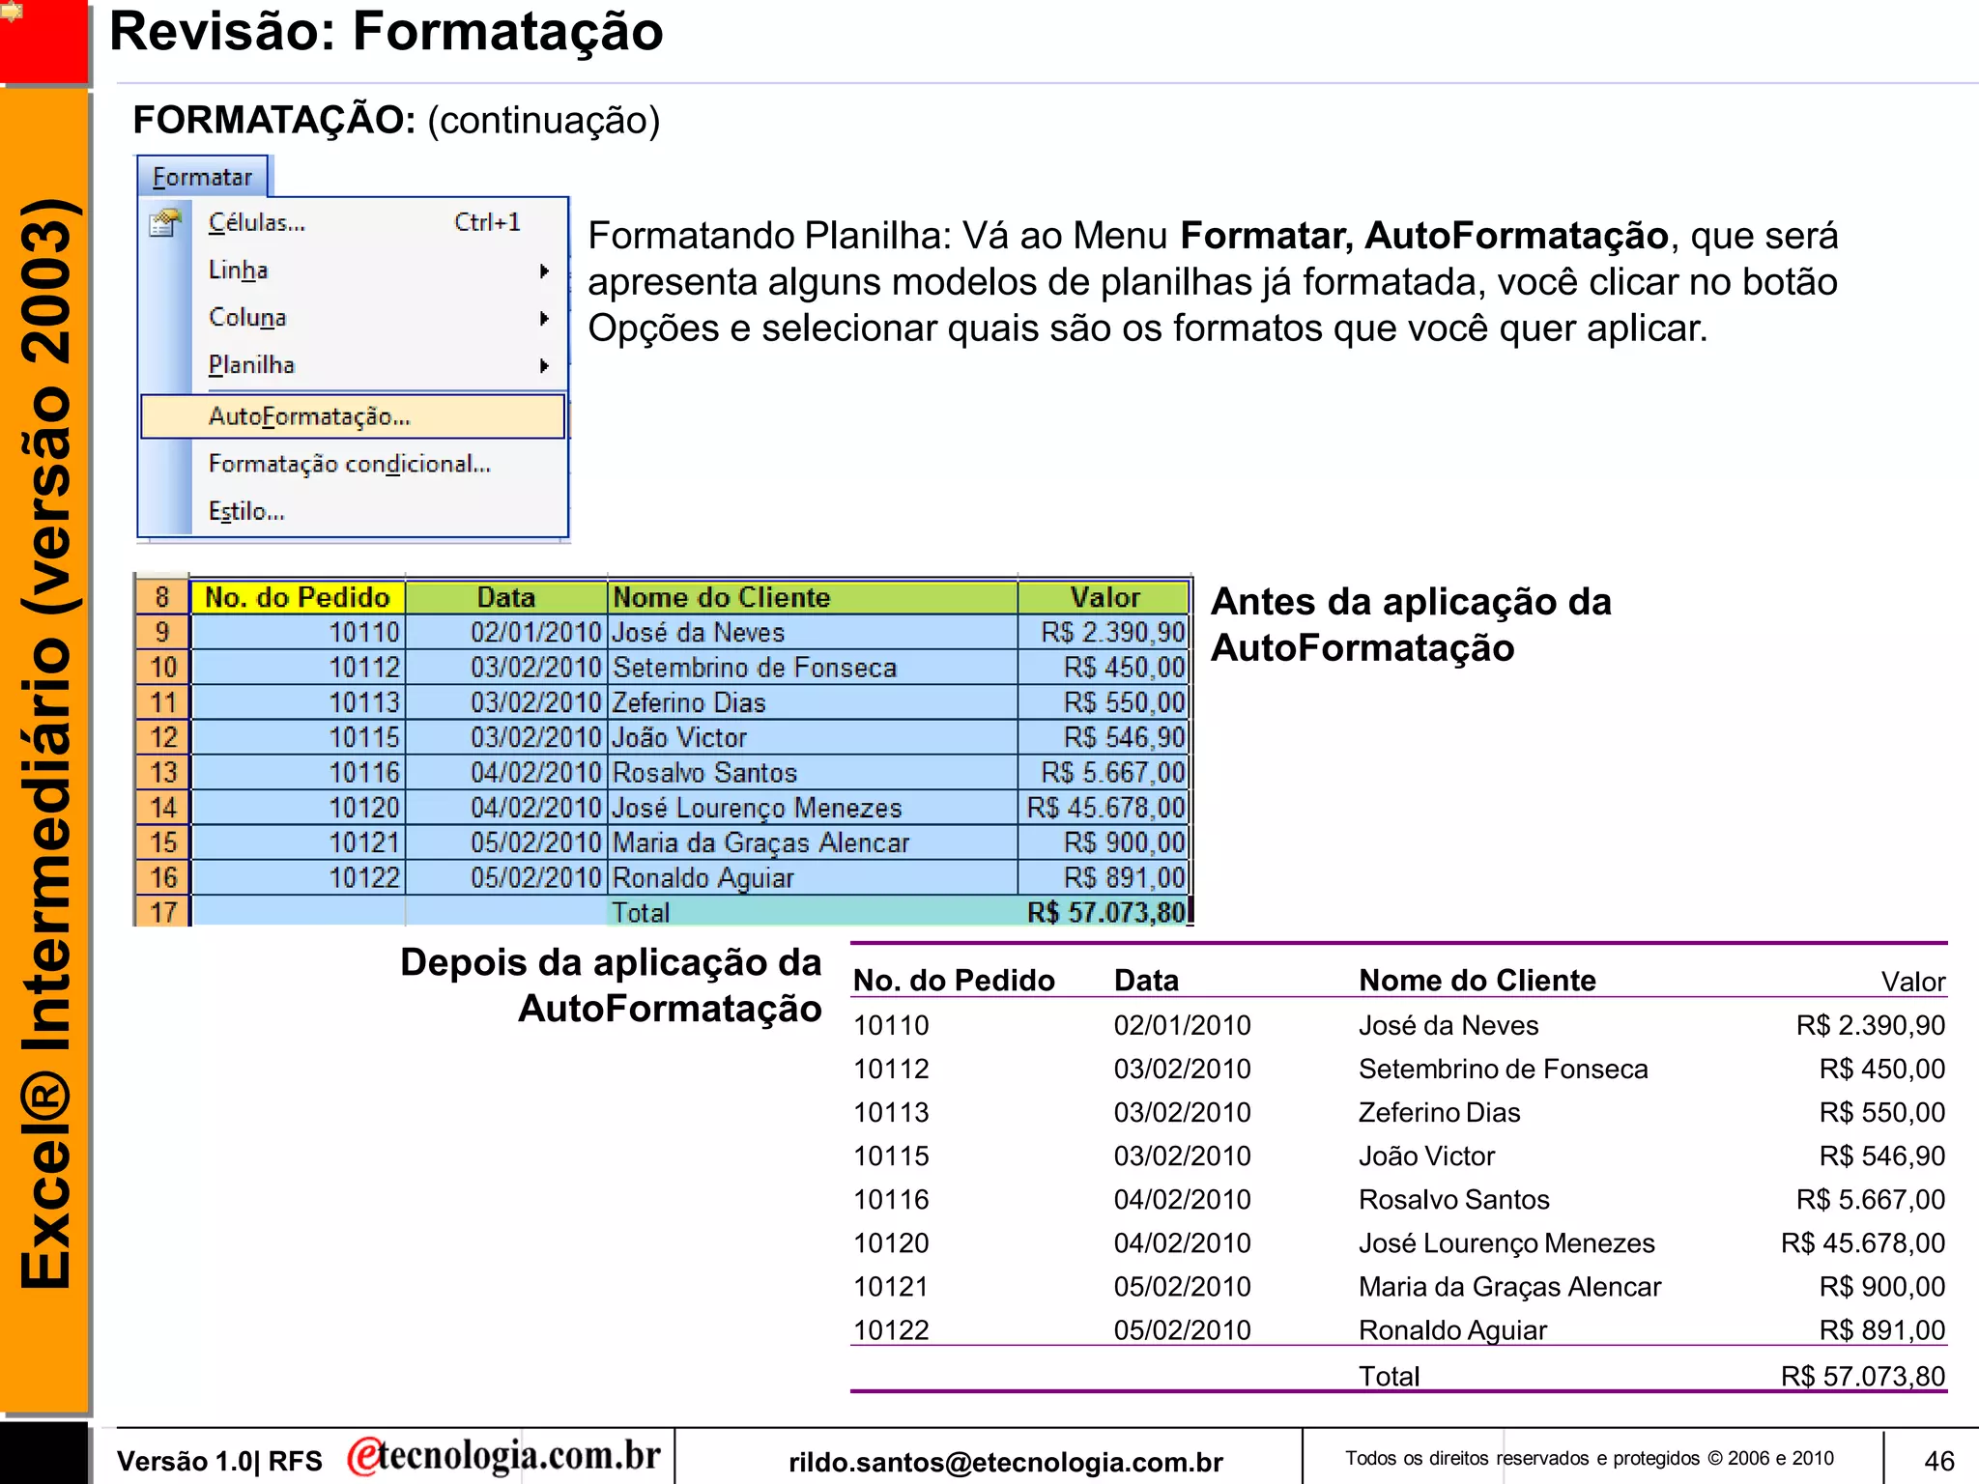Select the Nome do Cliente header cell

pyautogui.click(x=813, y=597)
